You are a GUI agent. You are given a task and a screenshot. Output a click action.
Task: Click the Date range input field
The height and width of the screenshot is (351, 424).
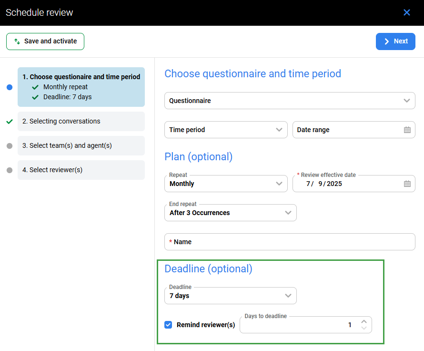[347, 130]
